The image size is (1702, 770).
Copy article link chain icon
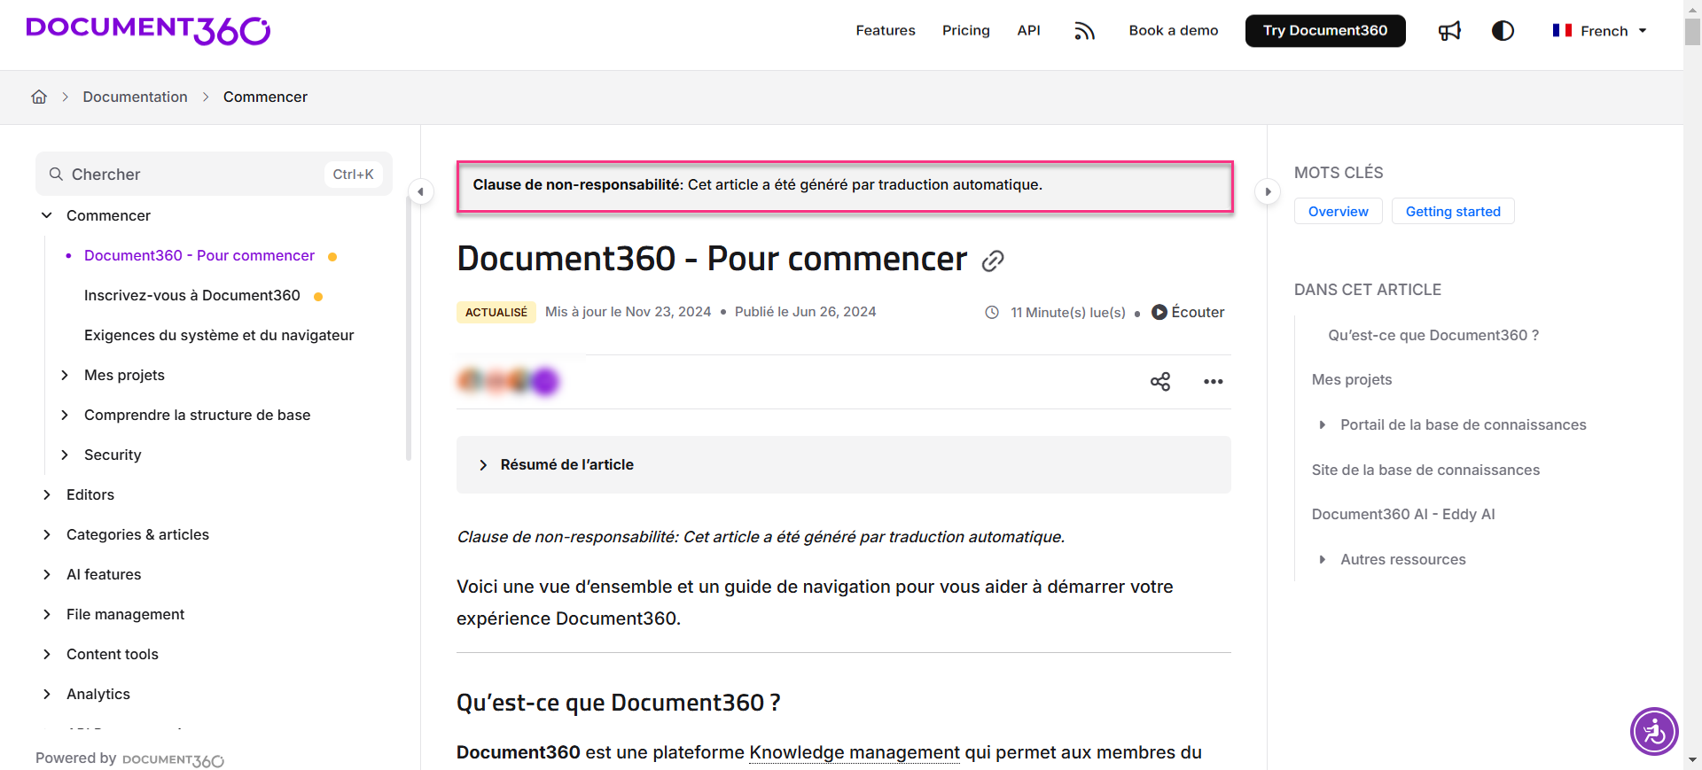click(993, 261)
